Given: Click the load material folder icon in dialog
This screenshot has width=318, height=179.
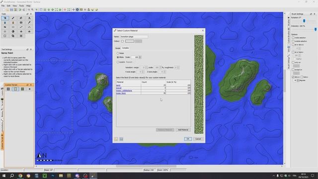Looking at the screenshot, I should pos(116,139).
